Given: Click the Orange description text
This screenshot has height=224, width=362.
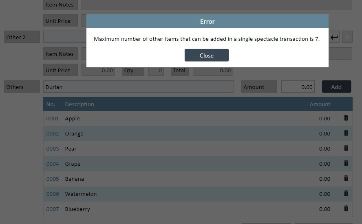Looking at the screenshot, I should pyautogui.click(x=74, y=133).
